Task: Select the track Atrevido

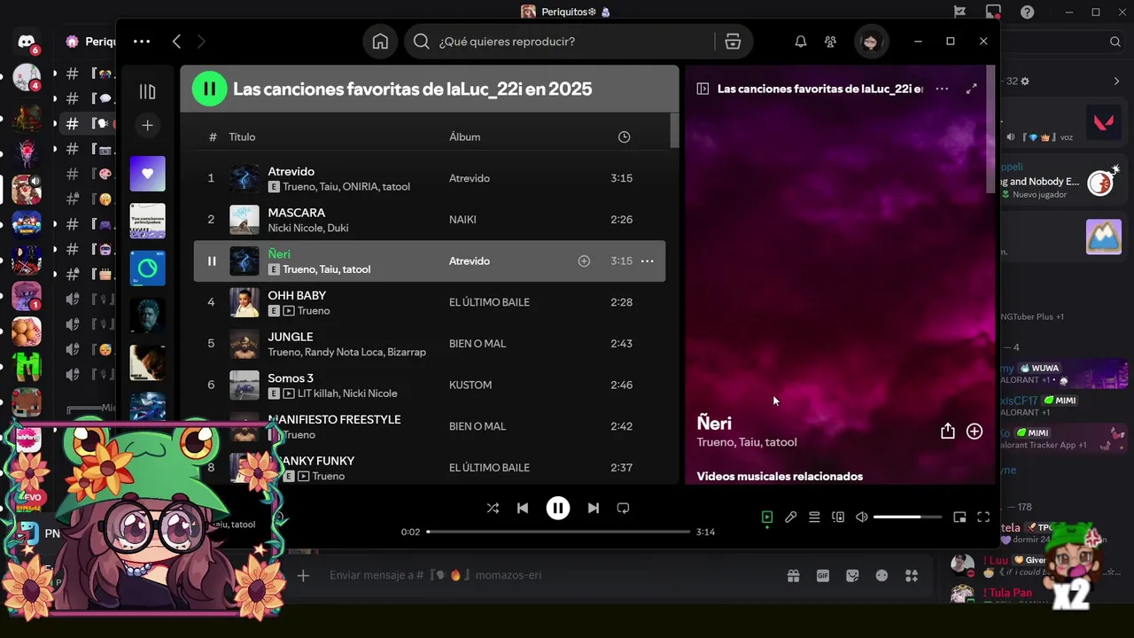Action: pos(430,178)
